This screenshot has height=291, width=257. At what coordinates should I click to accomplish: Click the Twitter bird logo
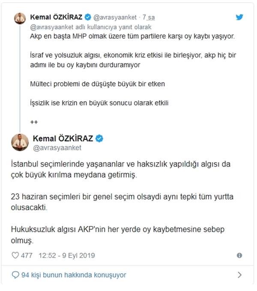(240, 17)
